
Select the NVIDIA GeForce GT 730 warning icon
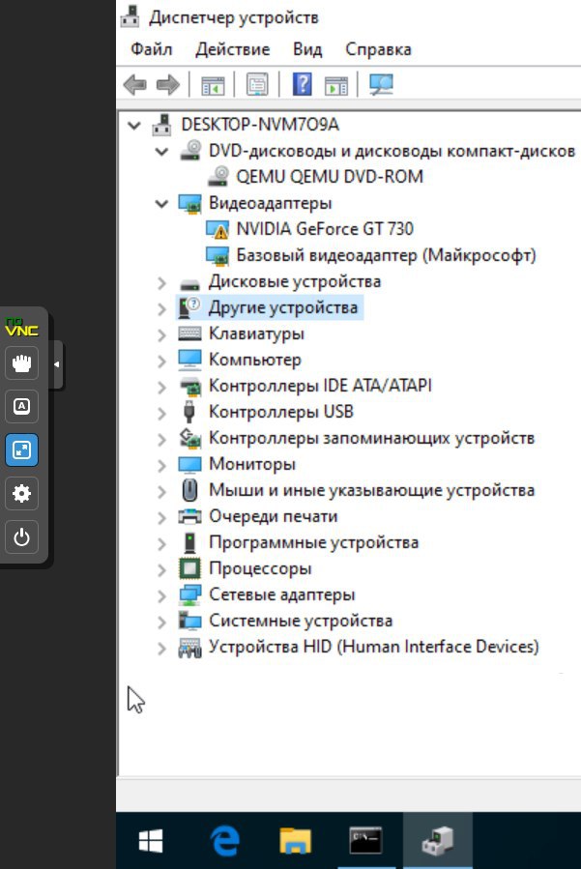pos(217,229)
